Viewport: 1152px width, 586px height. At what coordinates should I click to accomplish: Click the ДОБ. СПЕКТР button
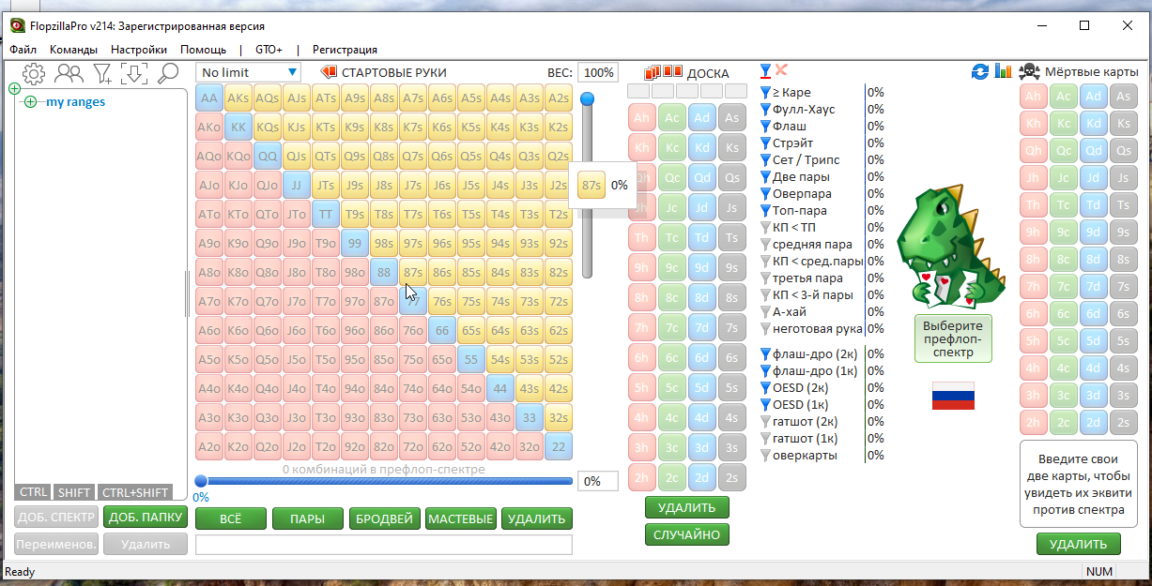pyautogui.click(x=55, y=517)
